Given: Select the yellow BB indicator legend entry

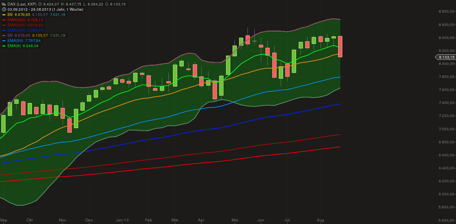Looking at the screenshot, I should coord(10,15).
